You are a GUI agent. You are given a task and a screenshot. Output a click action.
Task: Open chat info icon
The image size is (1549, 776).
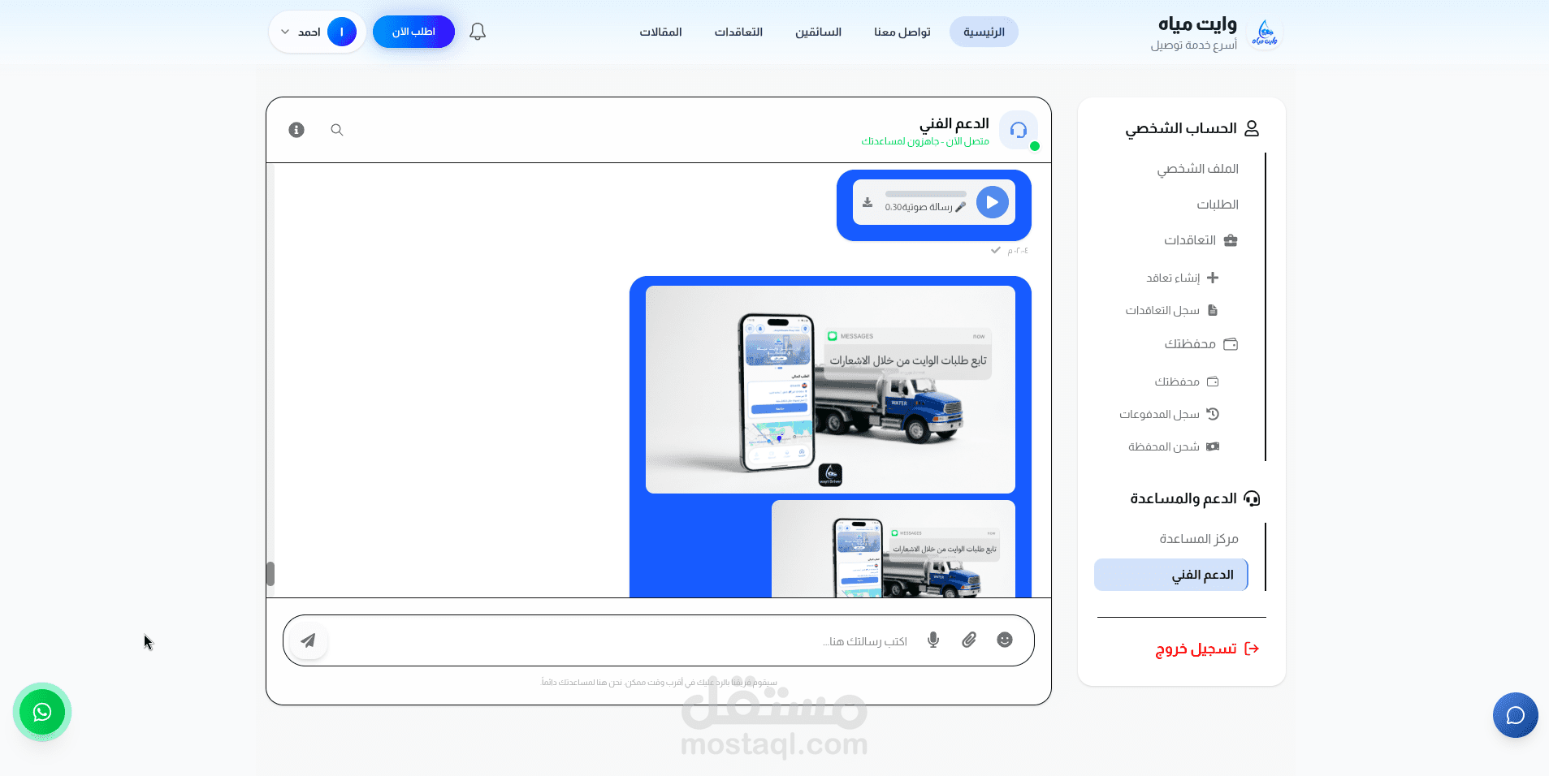pos(296,130)
